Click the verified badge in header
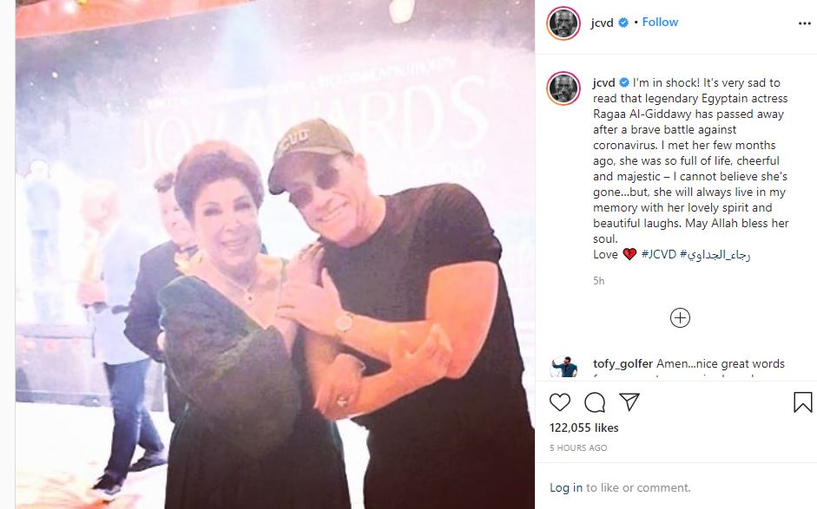The height and width of the screenshot is (509, 817). [x=623, y=23]
